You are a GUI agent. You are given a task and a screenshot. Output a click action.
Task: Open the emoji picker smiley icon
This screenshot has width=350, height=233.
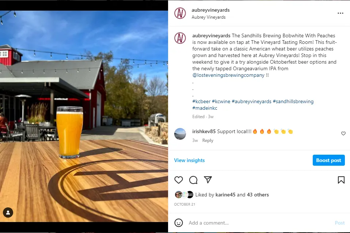point(179,223)
